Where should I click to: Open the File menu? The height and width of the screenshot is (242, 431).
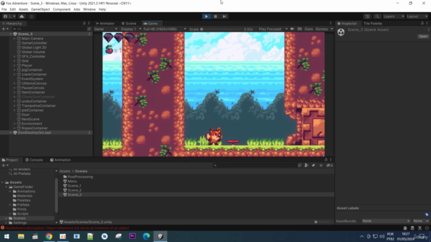(x=4, y=9)
